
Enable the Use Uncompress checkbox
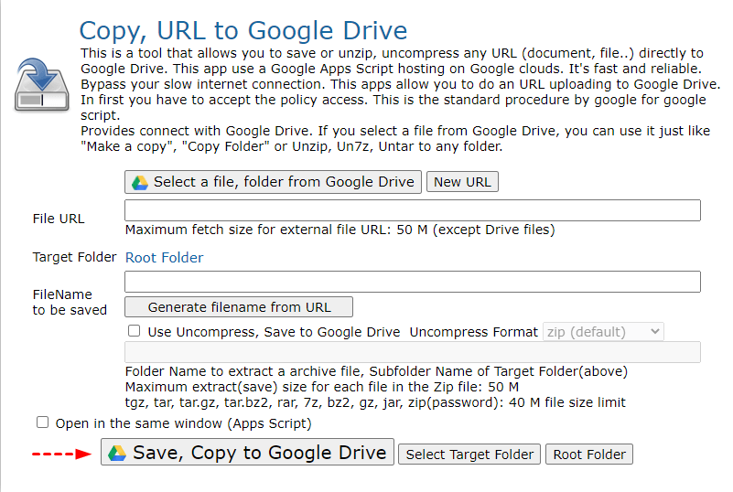coord(135,331)
